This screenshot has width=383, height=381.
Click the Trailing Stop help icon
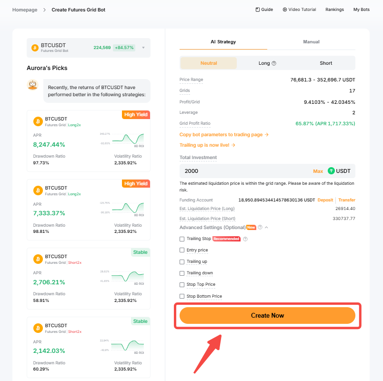point(245,239)
